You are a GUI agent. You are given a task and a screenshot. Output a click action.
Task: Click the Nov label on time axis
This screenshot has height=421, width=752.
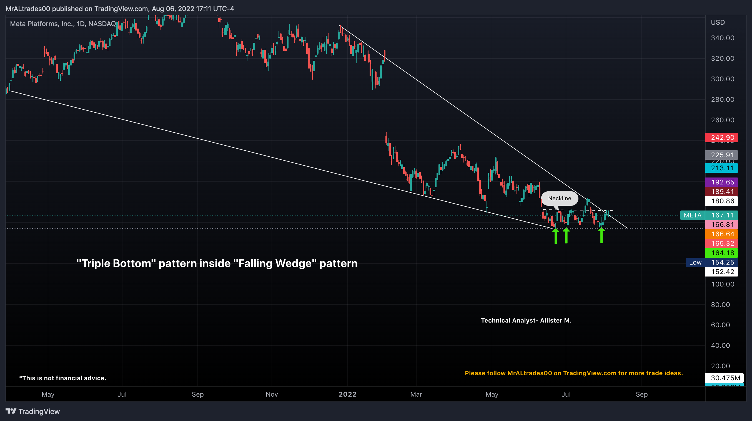[272, 394]
